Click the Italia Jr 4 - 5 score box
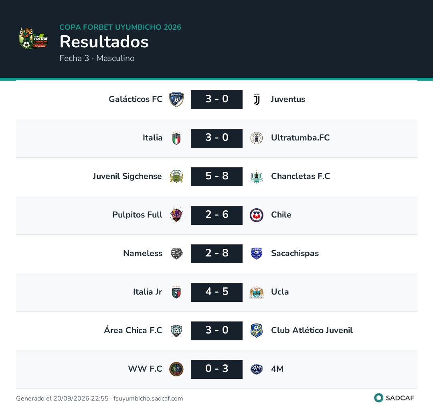The image size is (433, 419). 217,292
